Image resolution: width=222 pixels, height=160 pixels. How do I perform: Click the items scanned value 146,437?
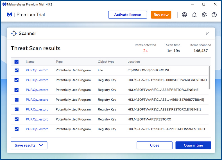201,51
